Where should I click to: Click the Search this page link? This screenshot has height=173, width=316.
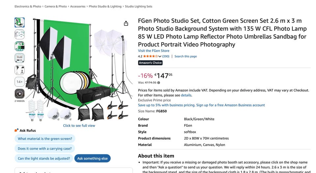click(x=186, y=56)
